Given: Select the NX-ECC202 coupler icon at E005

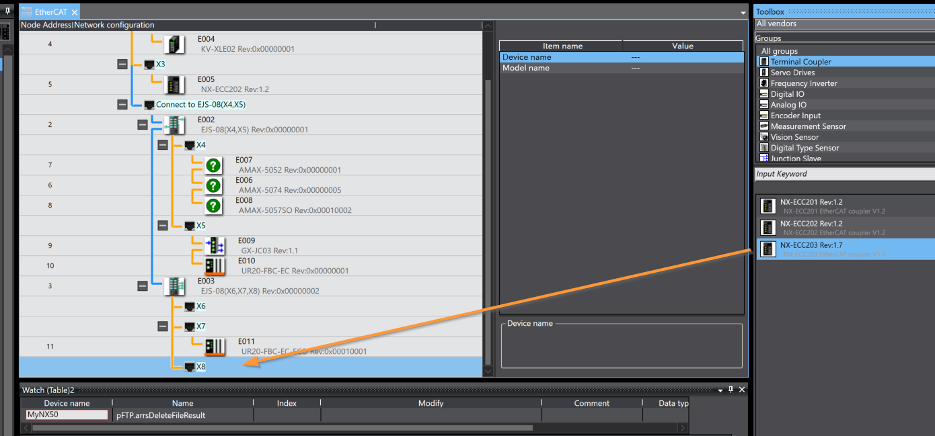Looking at the screenshot, I should click(x=175, y=85).
